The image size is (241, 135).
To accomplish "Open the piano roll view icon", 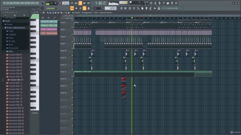I will pos(125,8).
